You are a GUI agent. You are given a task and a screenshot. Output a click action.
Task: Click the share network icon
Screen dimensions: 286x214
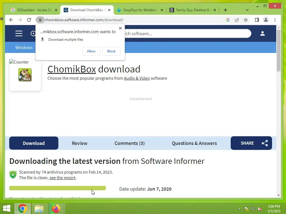tap(265, 143)
